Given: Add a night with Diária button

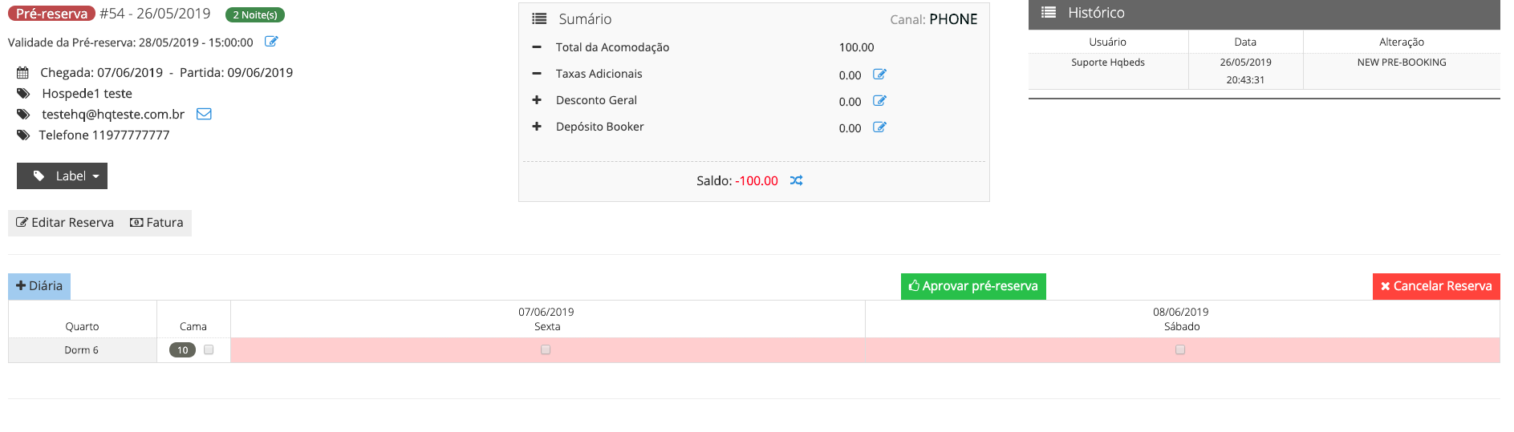Looking at the screenshot, I should coord(39,286).
